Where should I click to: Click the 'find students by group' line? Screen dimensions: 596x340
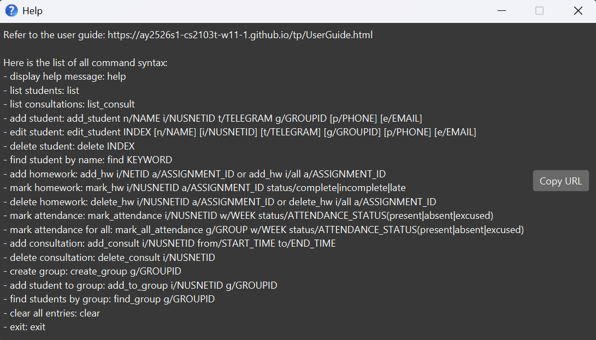click(x=109, y=299)
